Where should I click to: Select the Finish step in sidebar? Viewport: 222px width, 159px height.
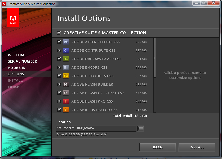pos(14,87)
